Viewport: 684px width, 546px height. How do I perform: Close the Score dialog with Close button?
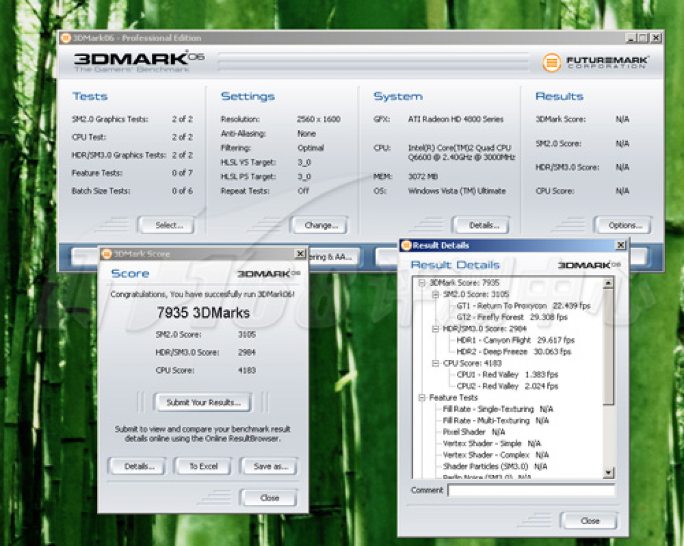tap(269, 498)
